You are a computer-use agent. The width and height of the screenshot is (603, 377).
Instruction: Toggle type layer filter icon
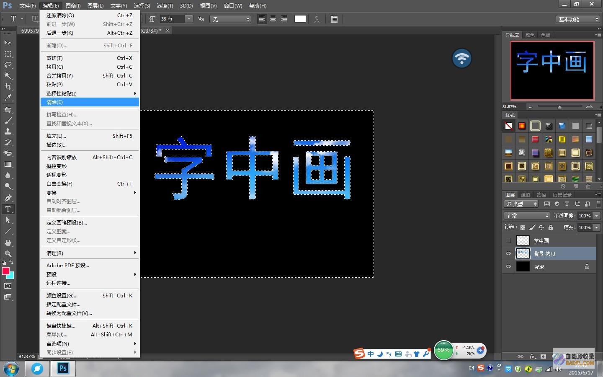(567, 204)
